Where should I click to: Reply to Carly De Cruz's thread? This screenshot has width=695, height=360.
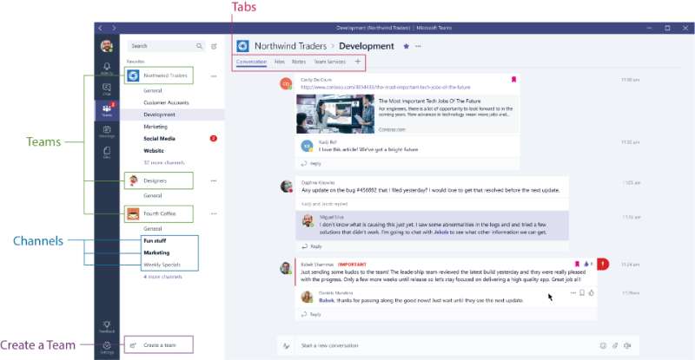coord(311,163)
